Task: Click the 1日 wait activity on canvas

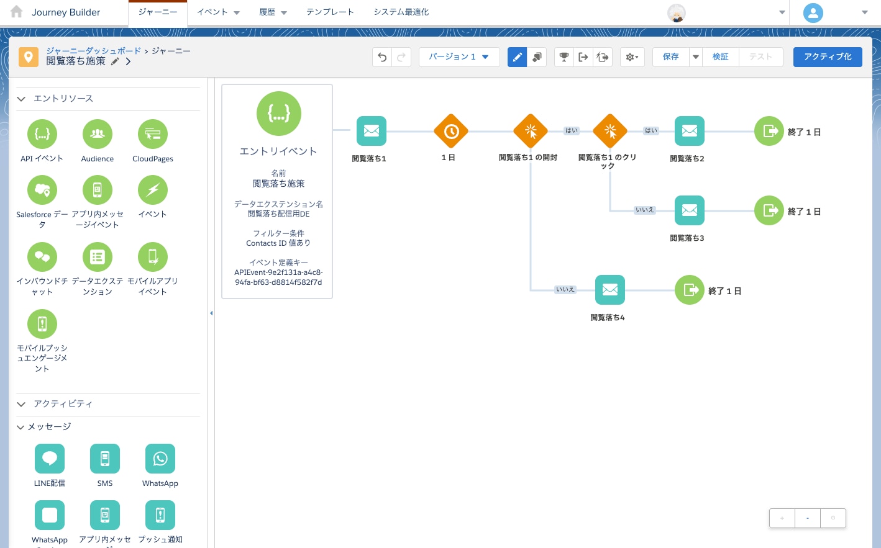Action: [450, 132]
